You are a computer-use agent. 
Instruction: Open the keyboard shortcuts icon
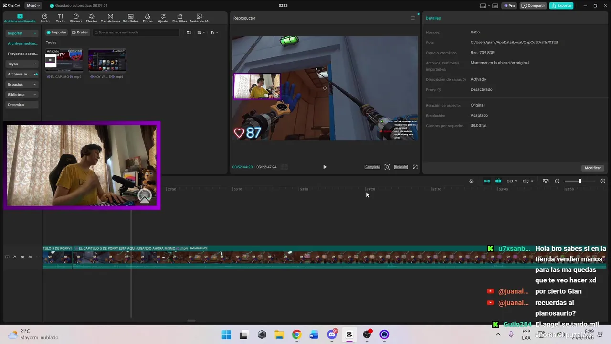(495, 6)
